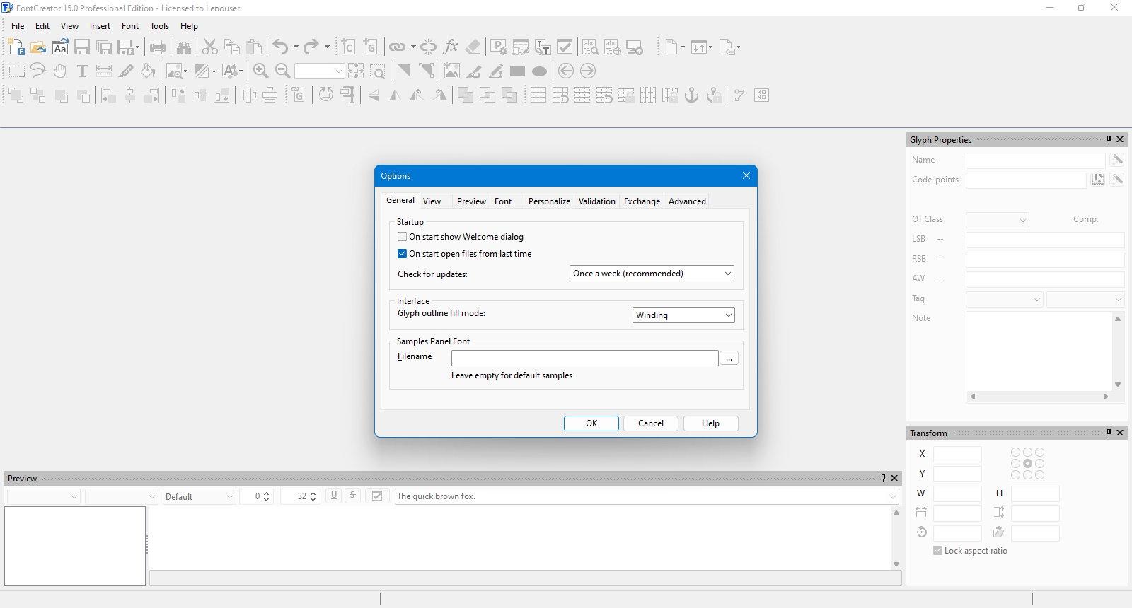Open the Undo history dropdown arrow

click(x=296, y=47)
